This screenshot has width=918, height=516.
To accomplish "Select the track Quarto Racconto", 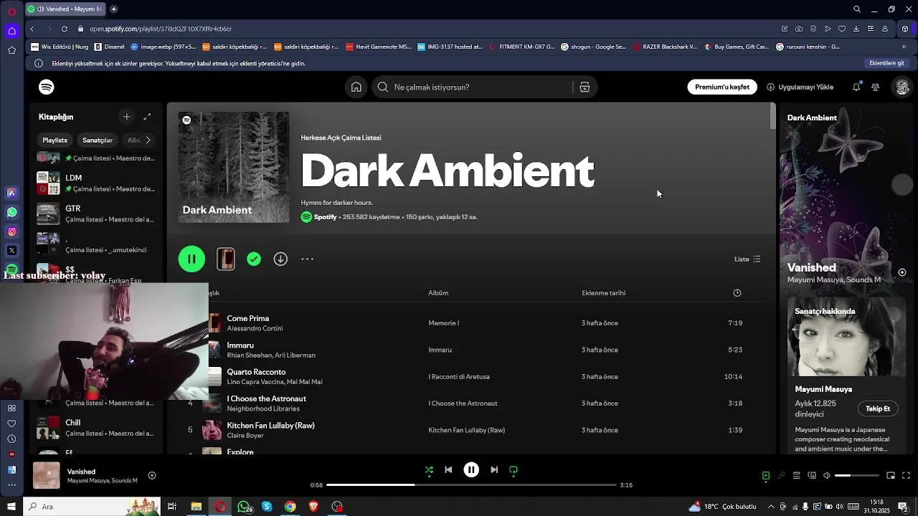I will point(256,372).
